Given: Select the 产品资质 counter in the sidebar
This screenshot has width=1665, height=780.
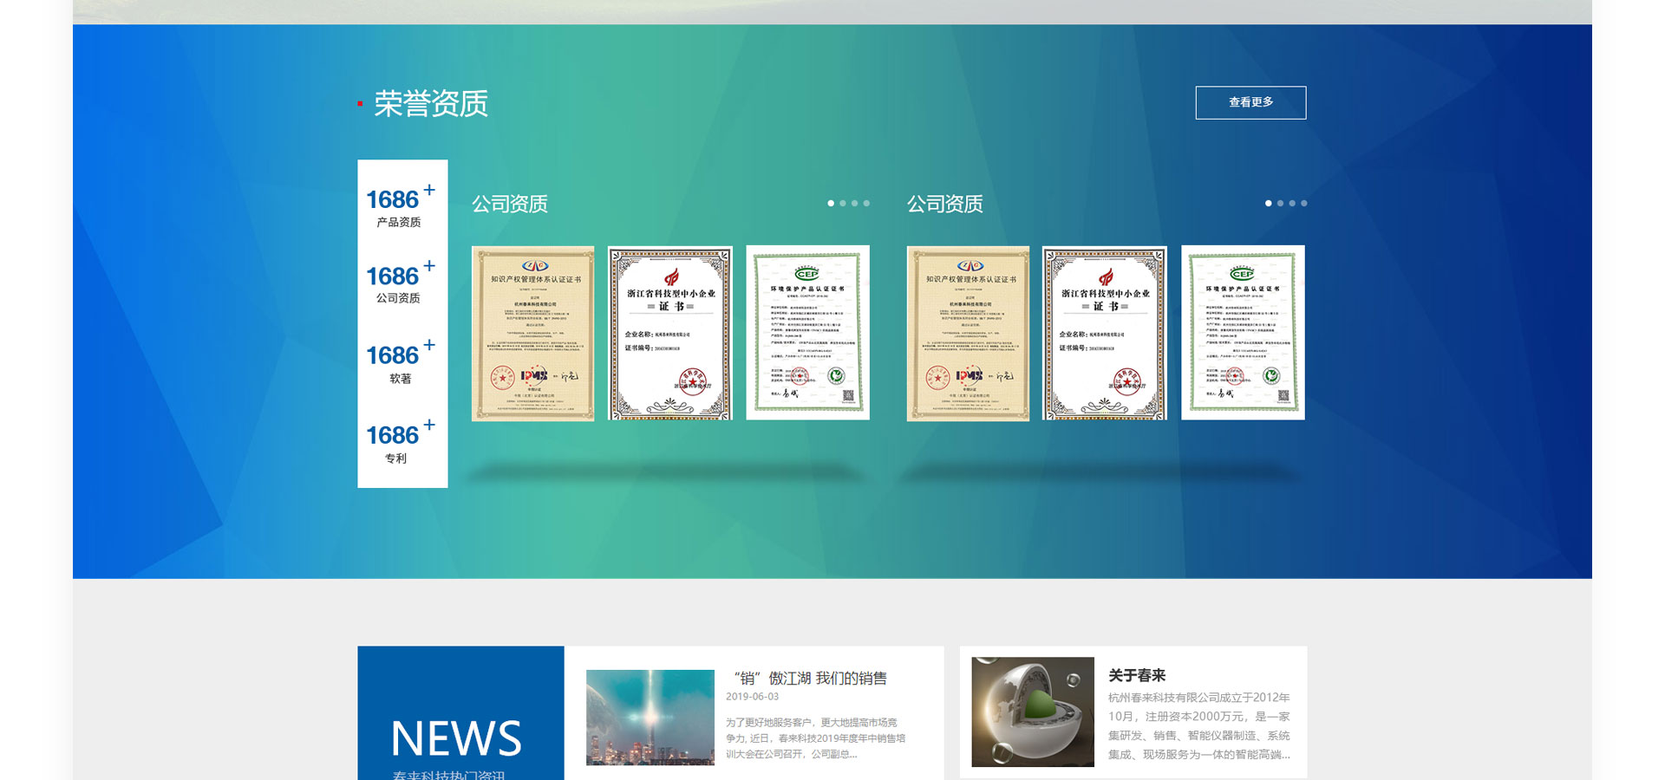Looking at the screenshot, I should 400,208.
